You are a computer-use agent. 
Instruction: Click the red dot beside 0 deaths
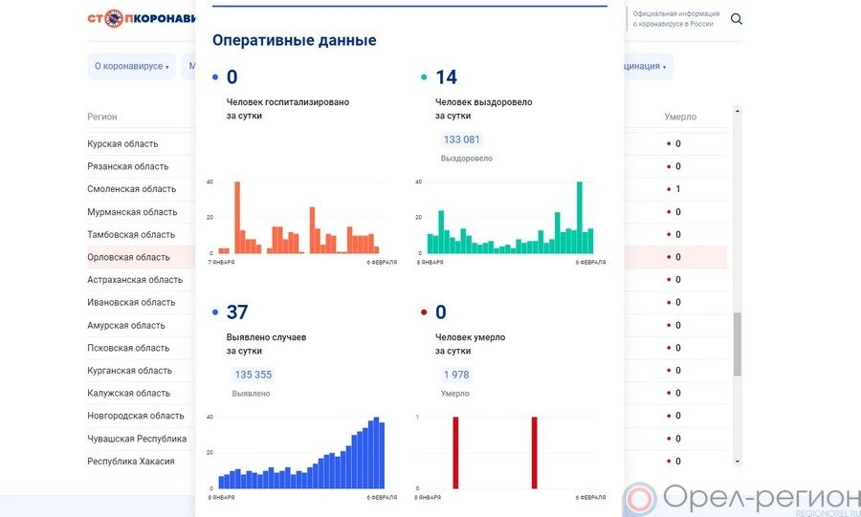point(423,312)
